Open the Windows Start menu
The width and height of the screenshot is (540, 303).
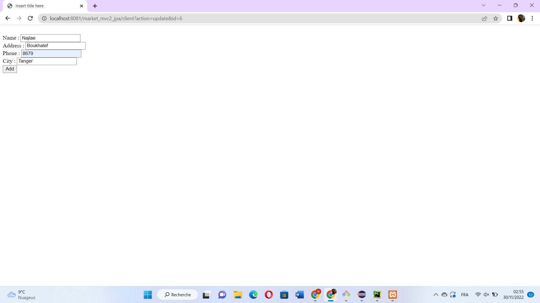[148, 295]
